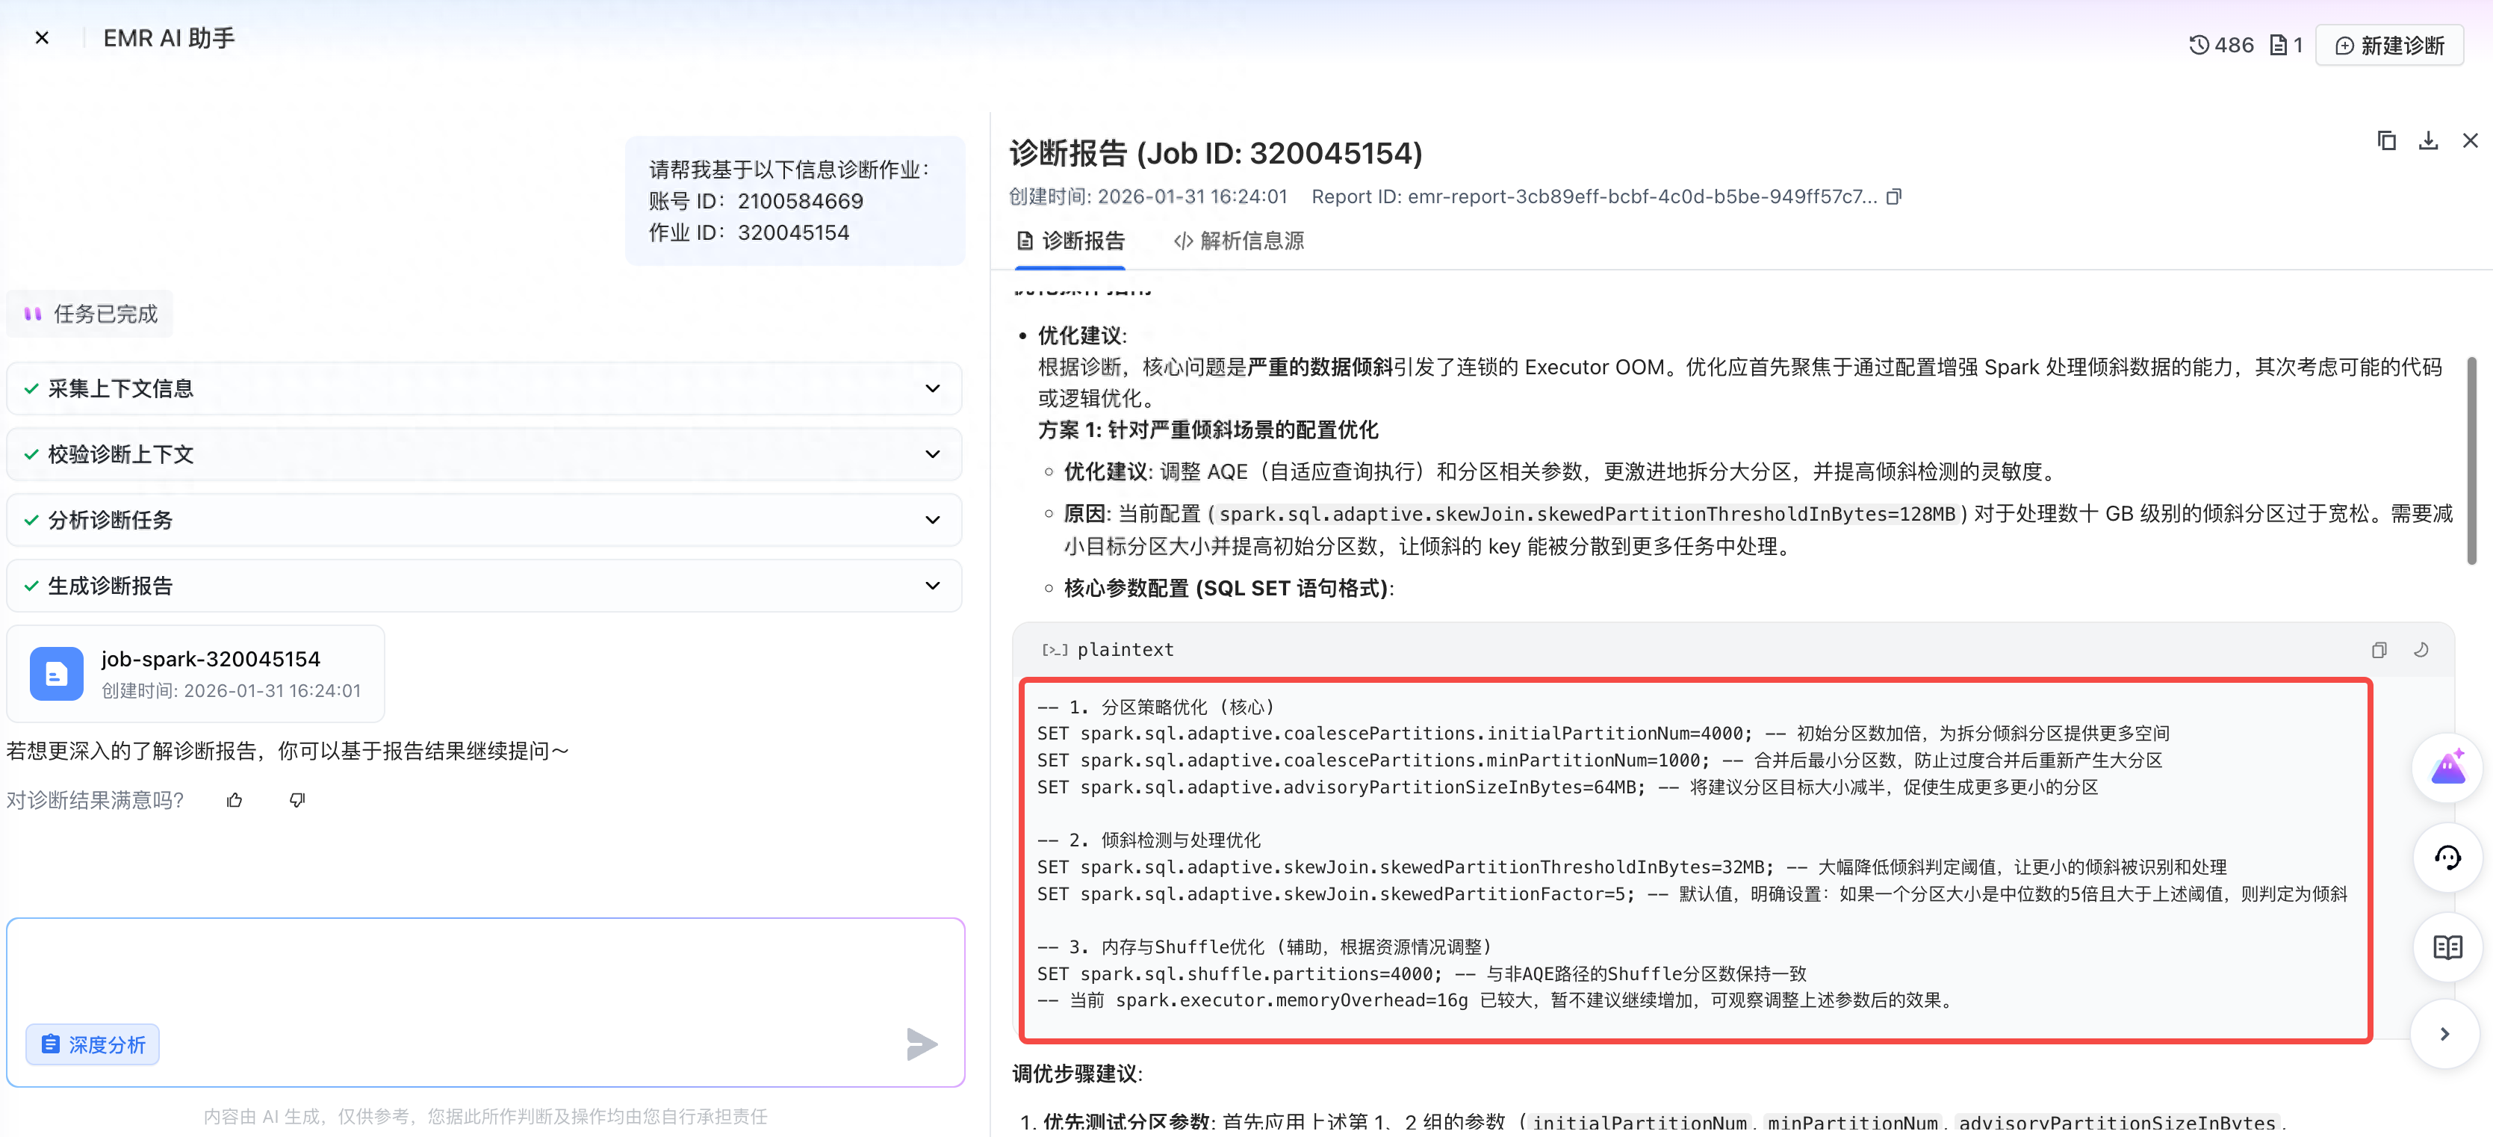Collapse the floating side toolbar arrow

(2446, 1035)
